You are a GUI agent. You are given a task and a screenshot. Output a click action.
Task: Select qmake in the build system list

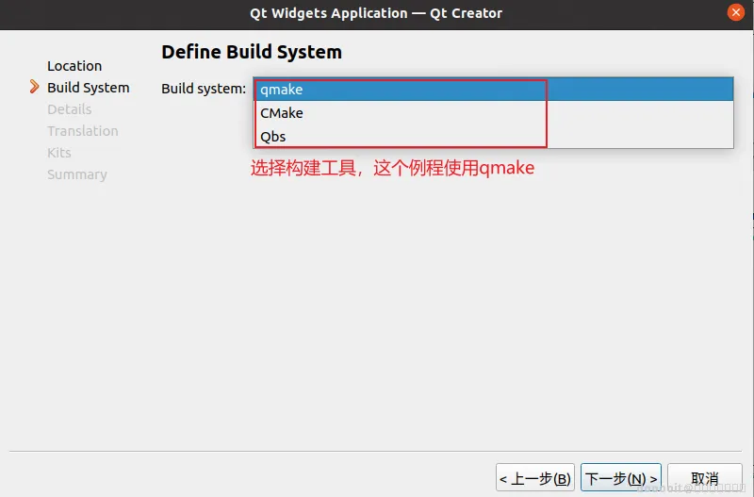tap(493, 89)
